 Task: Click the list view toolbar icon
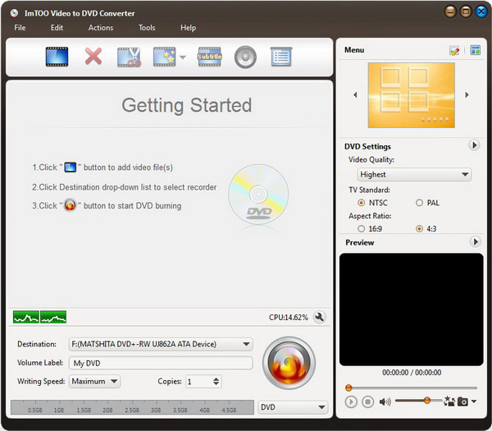click(281, 57)
